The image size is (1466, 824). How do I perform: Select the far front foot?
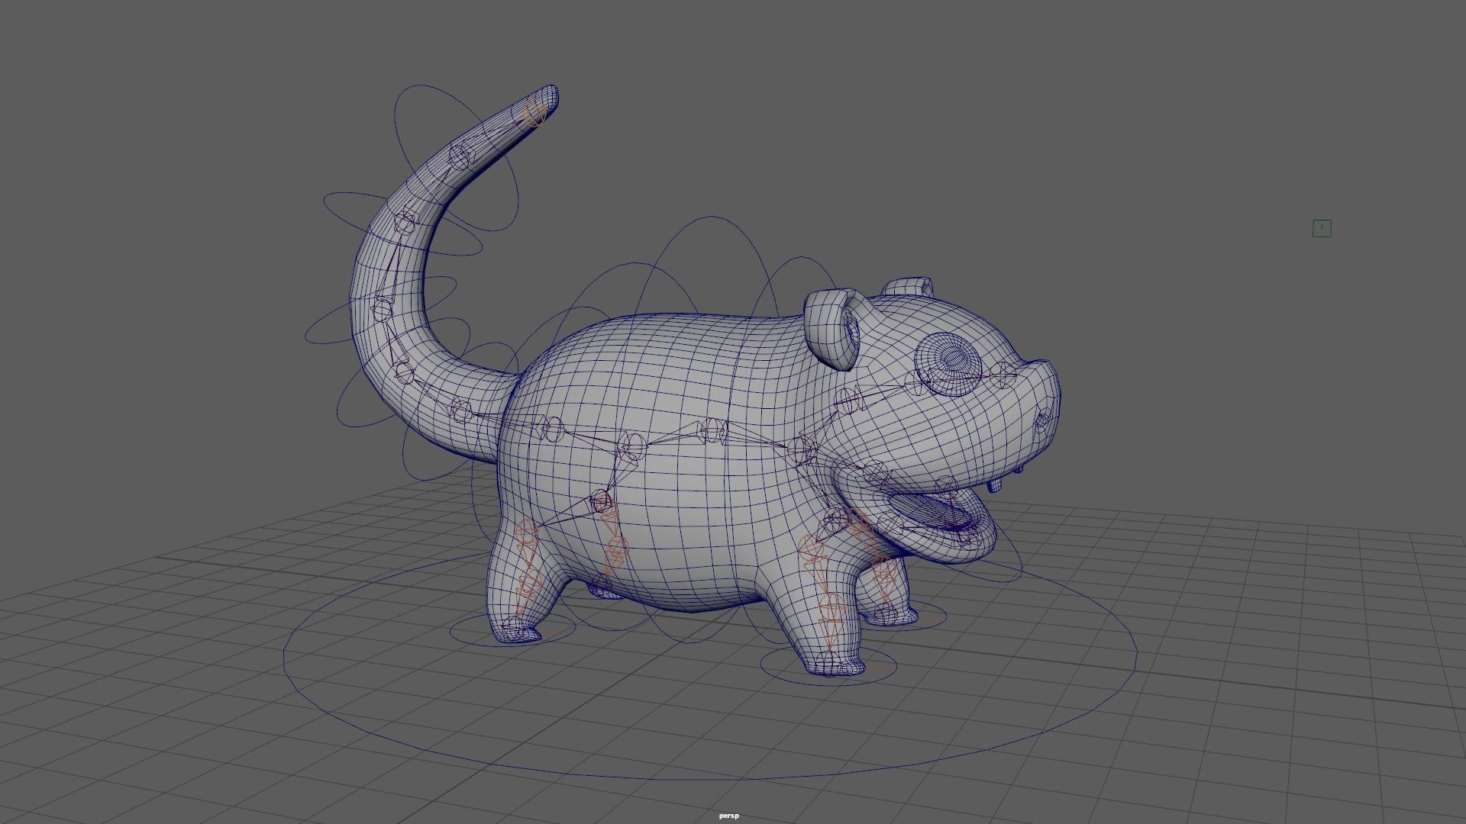pos(890,614)
